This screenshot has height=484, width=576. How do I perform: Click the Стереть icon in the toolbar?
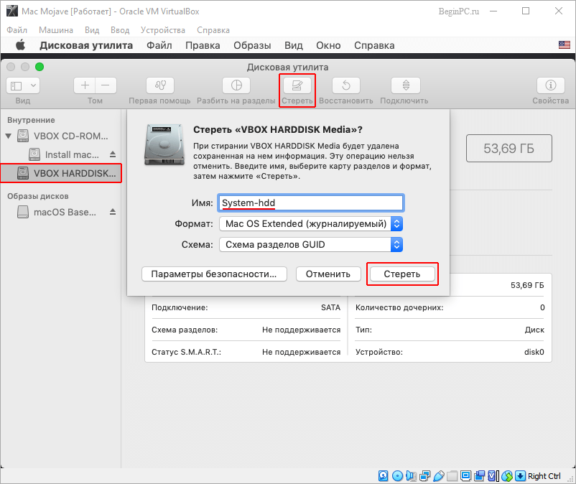(x=297, y=85)
